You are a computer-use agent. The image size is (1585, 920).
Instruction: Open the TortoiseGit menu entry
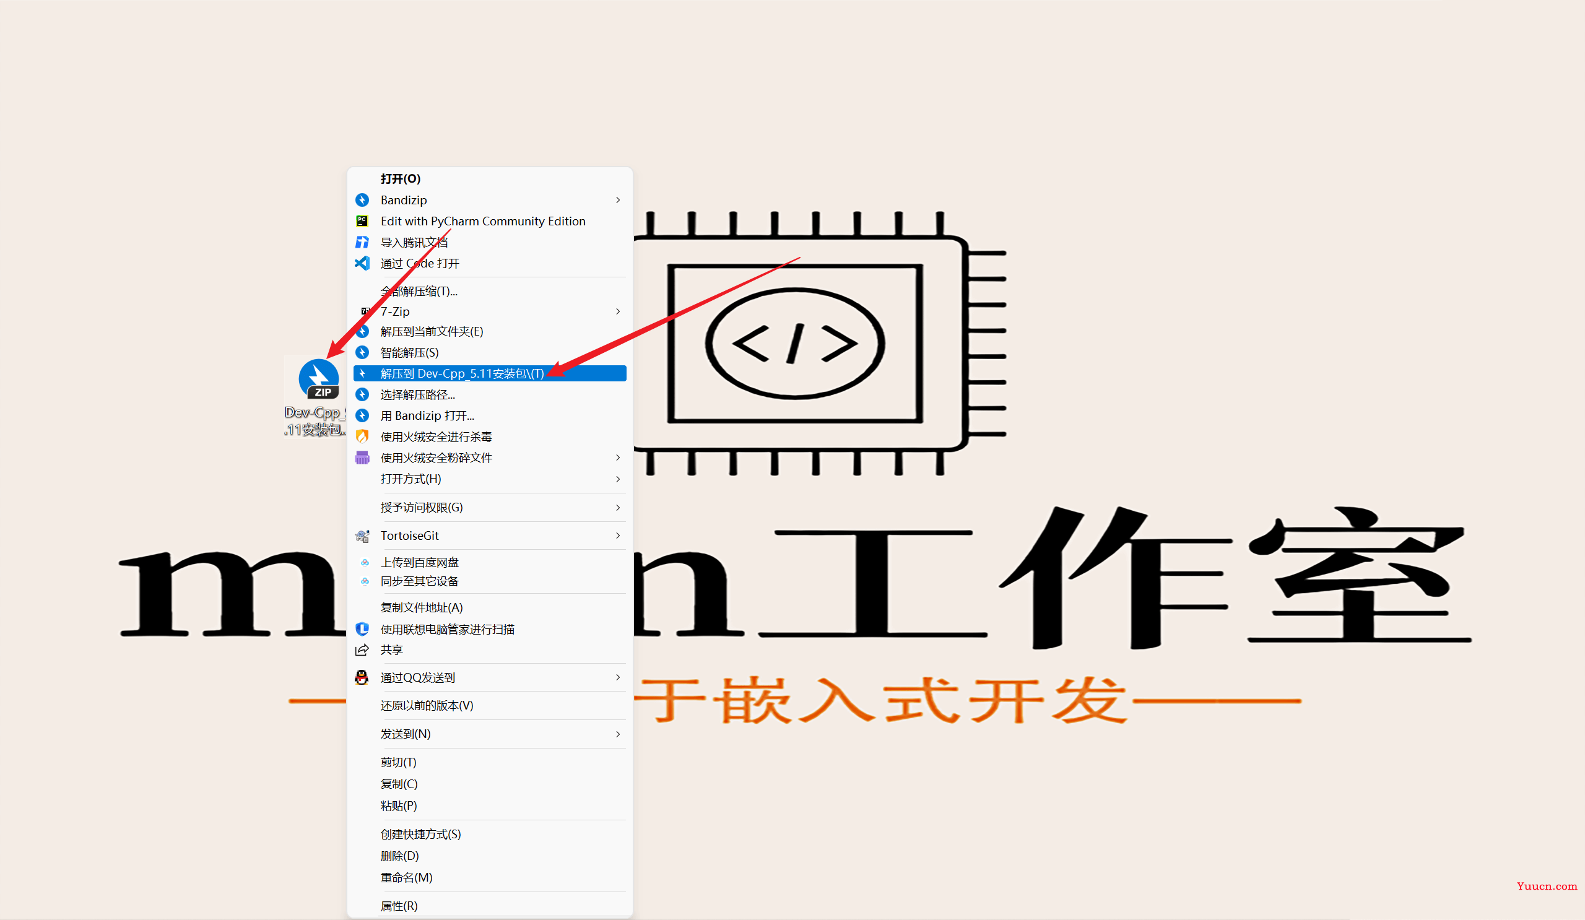[490, 536]
